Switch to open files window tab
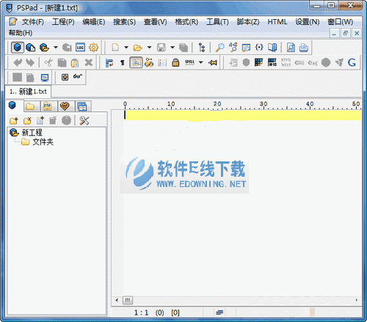 (x=82, y=106)
